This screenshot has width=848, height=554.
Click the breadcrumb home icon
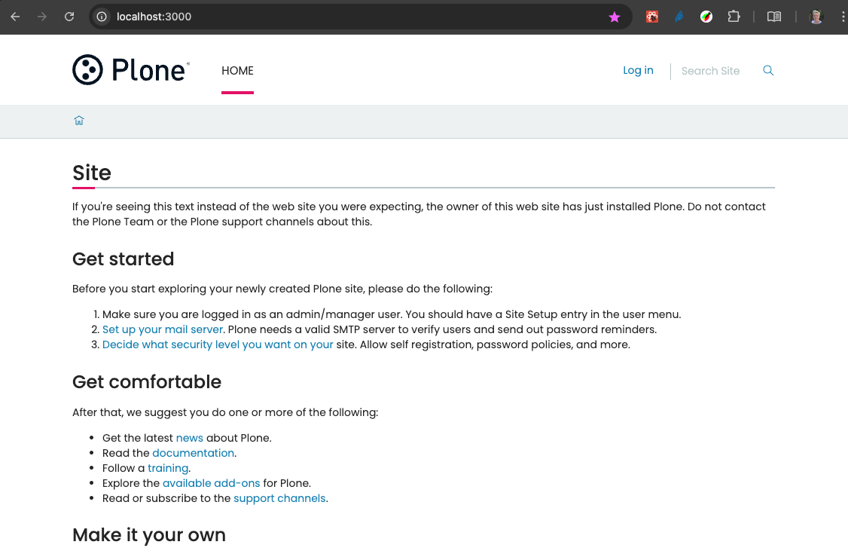pyautogui.click(x=79, y=120)
